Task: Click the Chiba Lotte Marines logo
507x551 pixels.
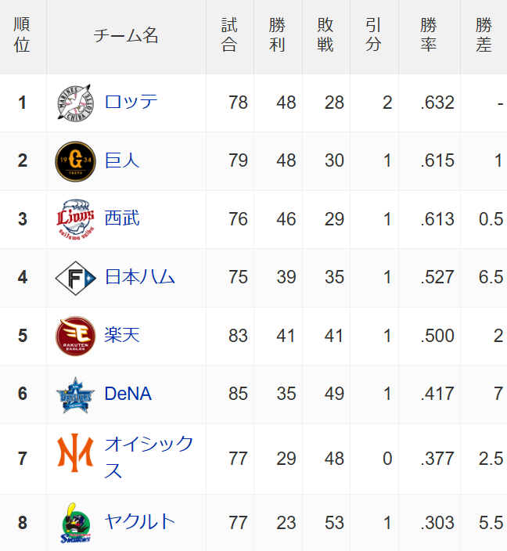Action: (x=76, y=103)
